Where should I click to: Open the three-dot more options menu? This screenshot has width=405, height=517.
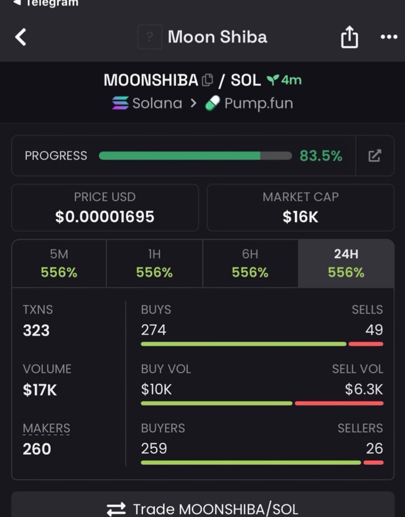(389, 37)
